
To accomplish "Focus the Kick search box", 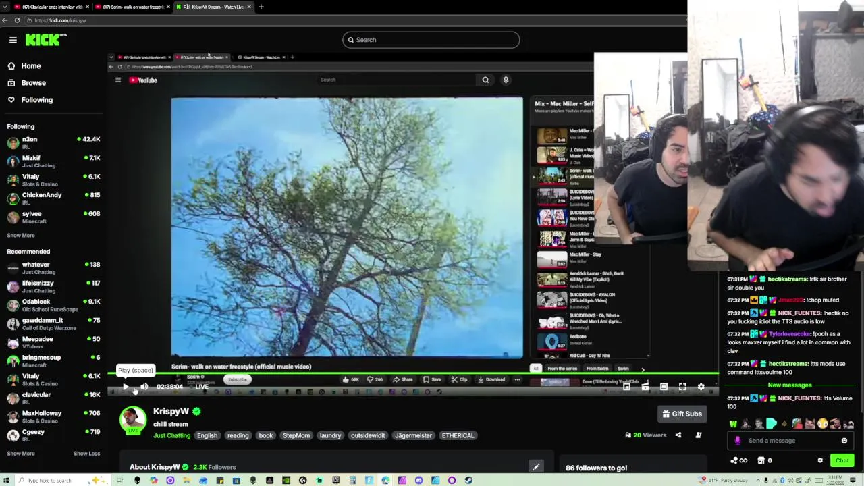I will [x=431, y=40].
